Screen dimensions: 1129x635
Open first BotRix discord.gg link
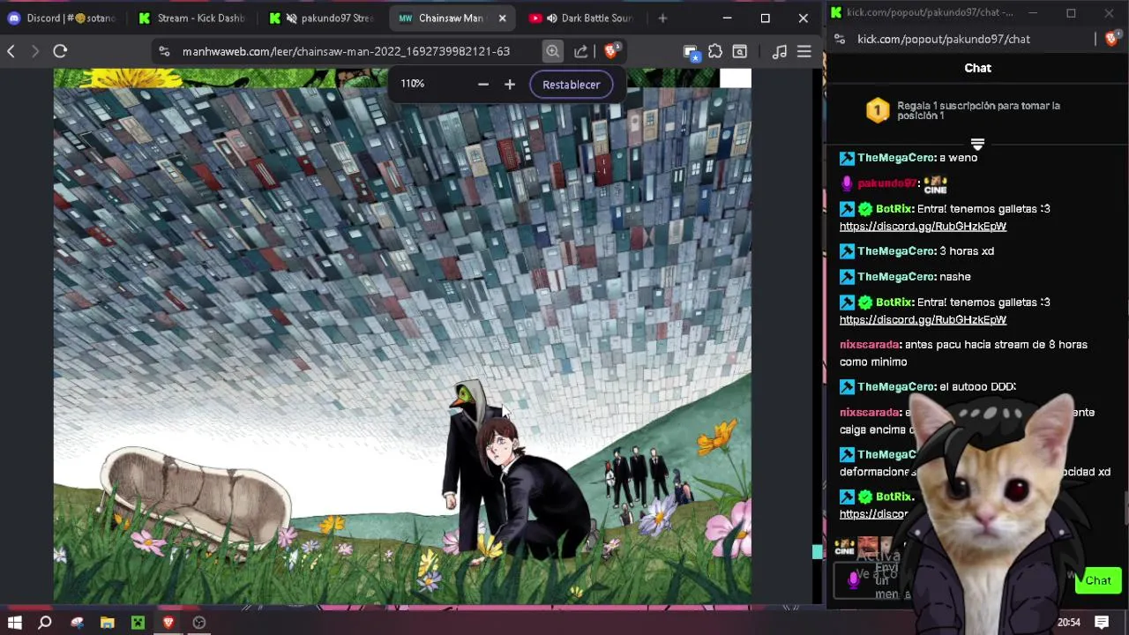tap(923, 226)
